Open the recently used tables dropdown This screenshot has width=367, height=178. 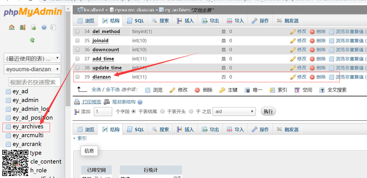pyautogui.click(x=32, y=58)
